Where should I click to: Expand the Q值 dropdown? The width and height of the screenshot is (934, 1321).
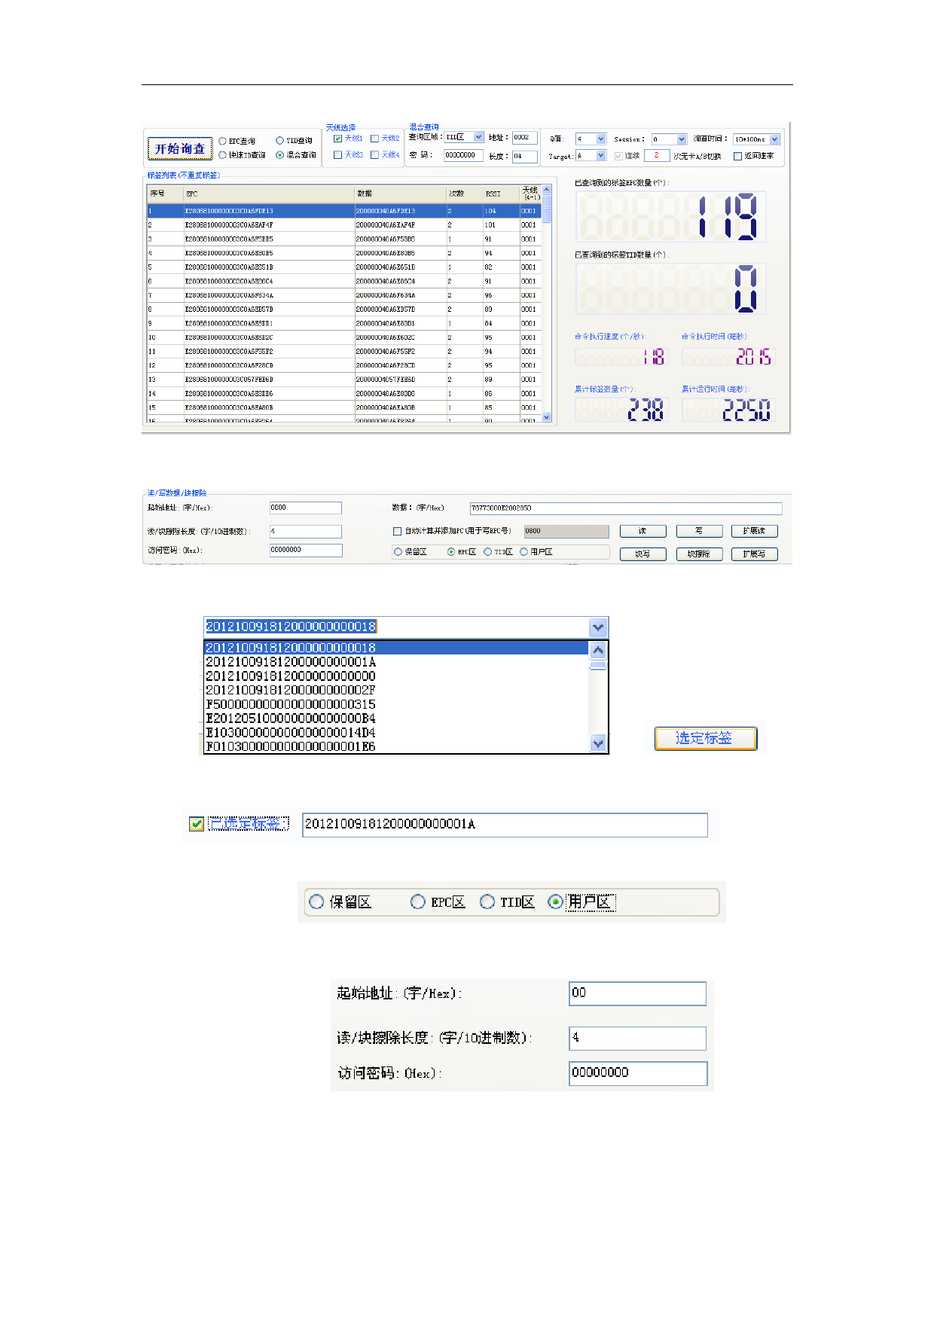[600, 139]
